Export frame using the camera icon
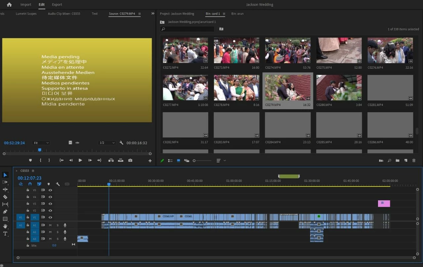The height and width of the screenshot is (267, 423). click(130, 160)
